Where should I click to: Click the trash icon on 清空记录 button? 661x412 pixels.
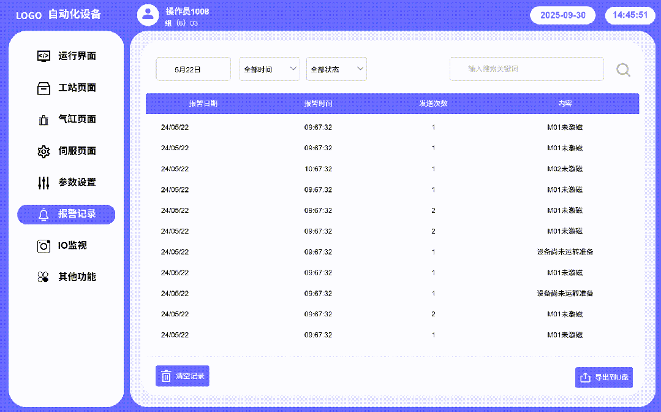[166, 375]
